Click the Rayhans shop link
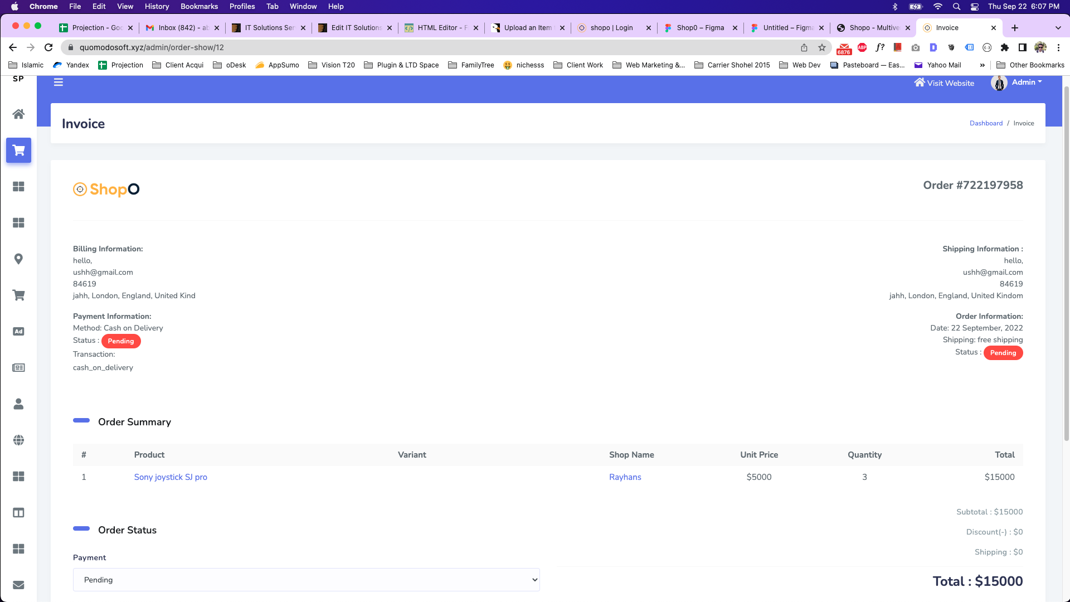Image resolution: width=1070 pixels, height=602 pixels. (625, 477)
